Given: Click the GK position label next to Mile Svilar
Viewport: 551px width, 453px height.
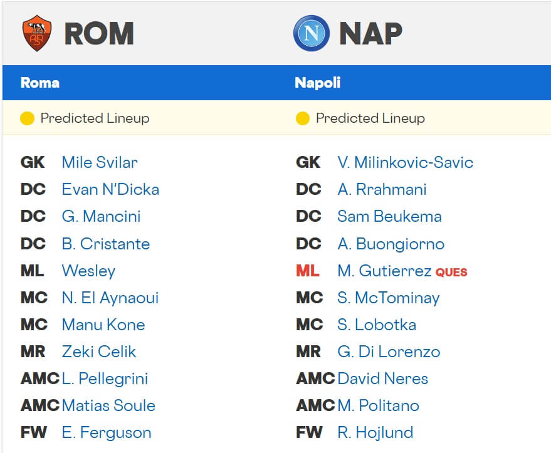Looking at the screenshot, I should pos(32,162).
